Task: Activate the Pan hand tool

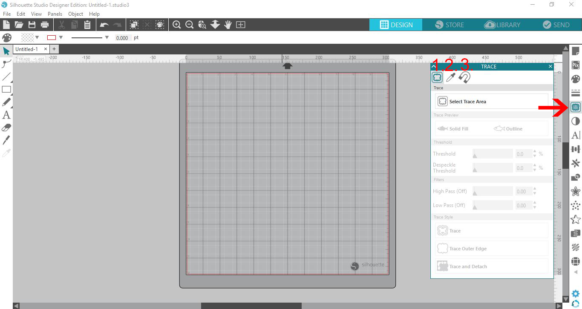Action: tap(228, 25)
